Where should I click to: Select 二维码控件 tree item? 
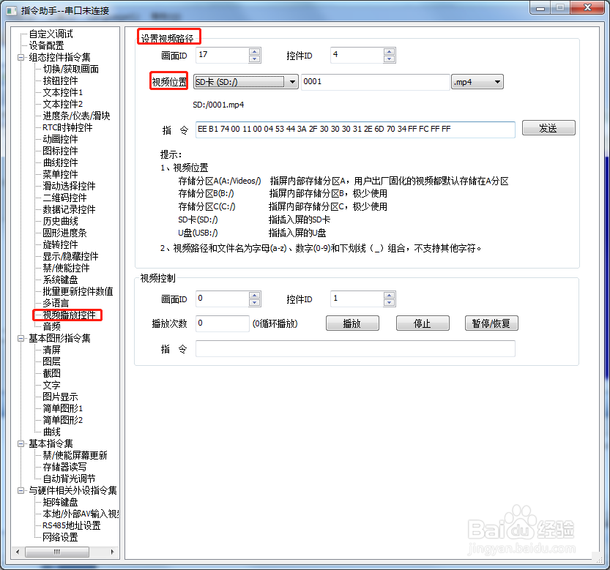coord(64,198)
